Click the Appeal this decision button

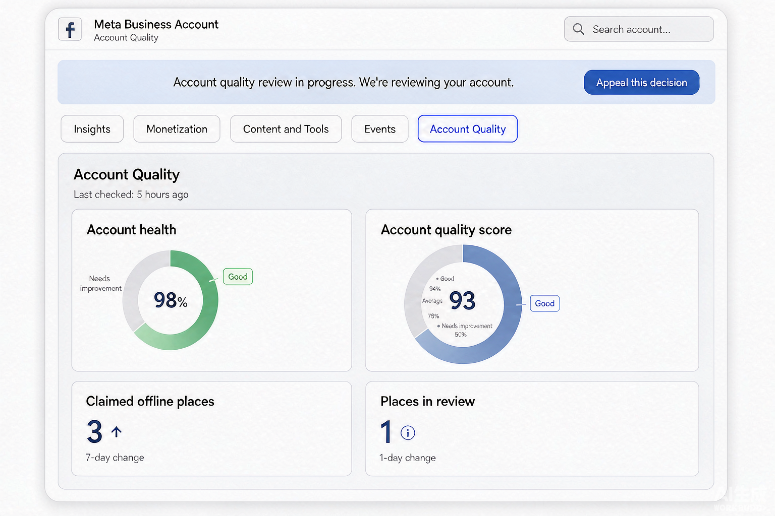pos(642,83)
